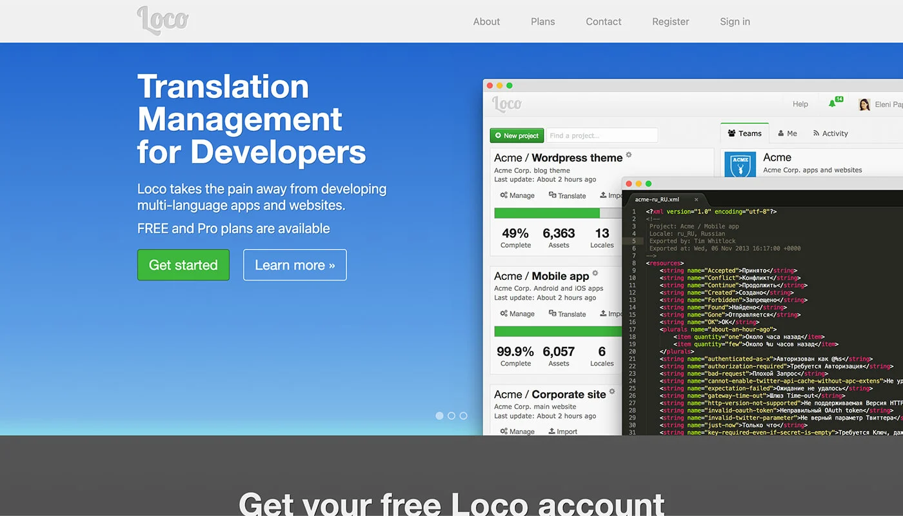903x516 pixels.
Task: Open settings gear next to Corporate site
Action: pos(612,391)
